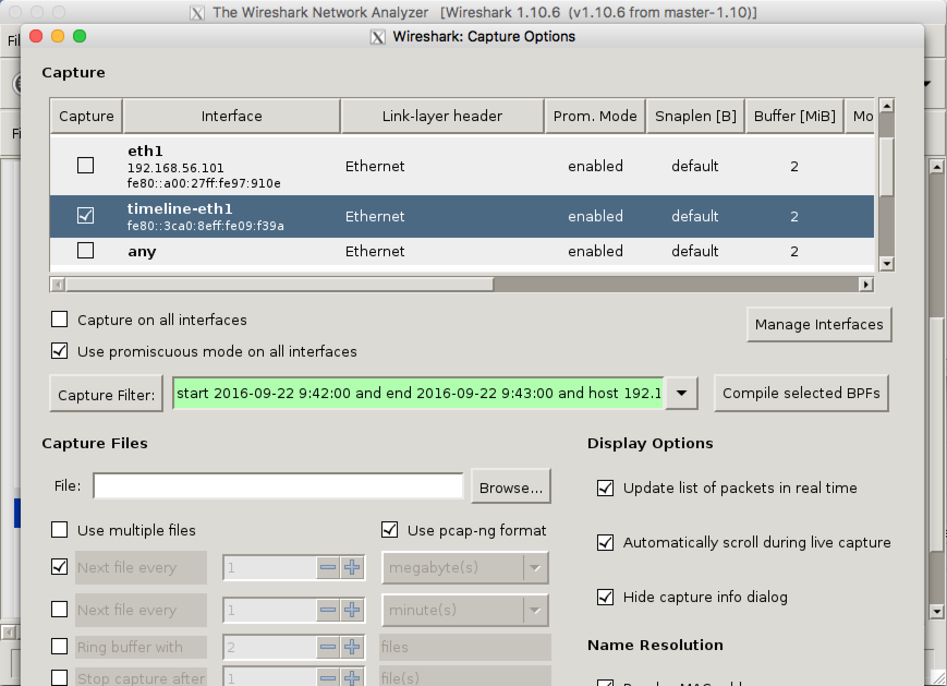Viewport: 947px width, 686px height.
Task: Uncheck the timeline-eth1 capture checkbox
Action: [86, 215]
